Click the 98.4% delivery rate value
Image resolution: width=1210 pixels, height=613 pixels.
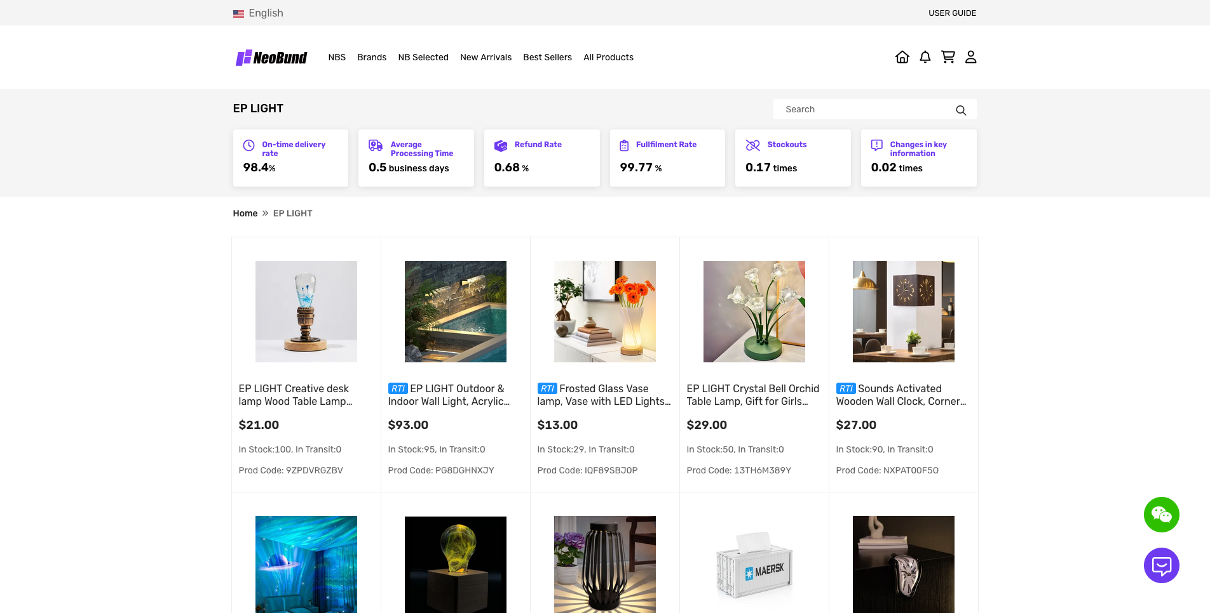click(259, 168)
